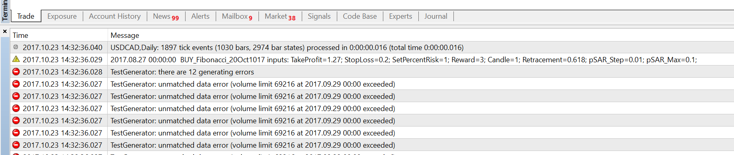The width and height of the screenshot is (734, 155).
Task: Switch to the Alerts tab
Action: 200,16
